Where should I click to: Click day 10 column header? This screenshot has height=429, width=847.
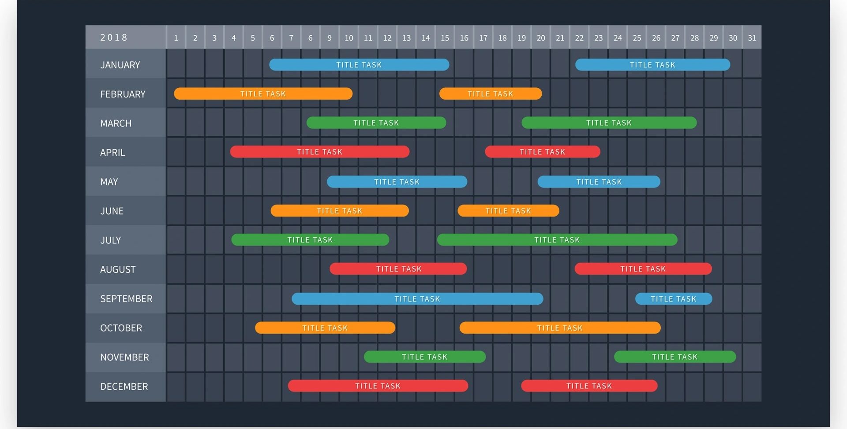[349, 38]
